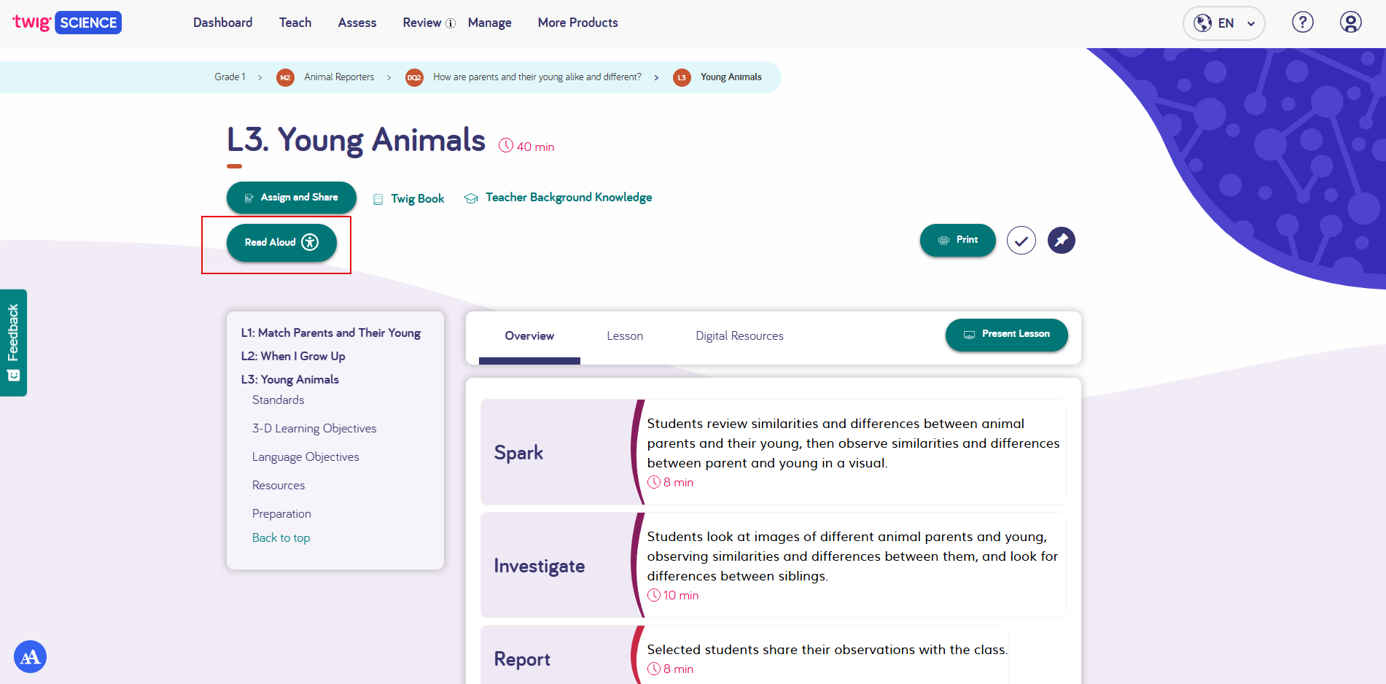This screenshot has width=1386, height=684.
Task: Click the pin lesson icon
Action: tap(1061, 240)
